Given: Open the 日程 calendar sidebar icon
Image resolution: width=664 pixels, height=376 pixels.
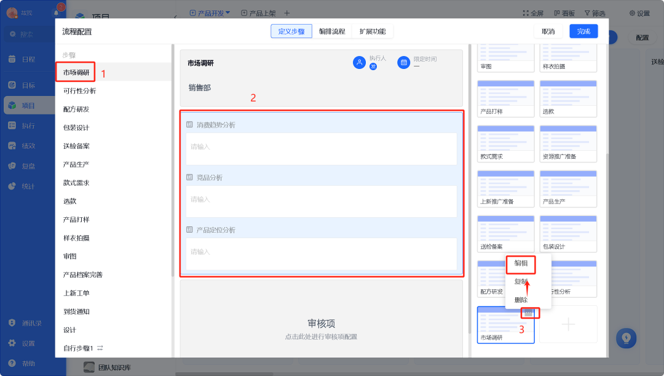Looking at the screenshot, I should pyautogui.click(x=12, y=59).
